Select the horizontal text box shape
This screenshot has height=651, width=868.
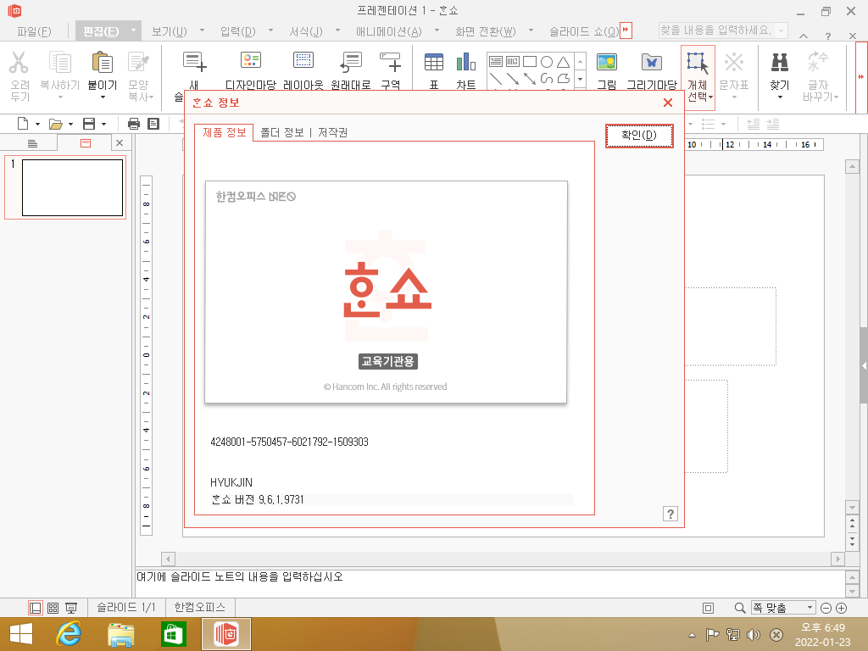[x=496, y=61]
